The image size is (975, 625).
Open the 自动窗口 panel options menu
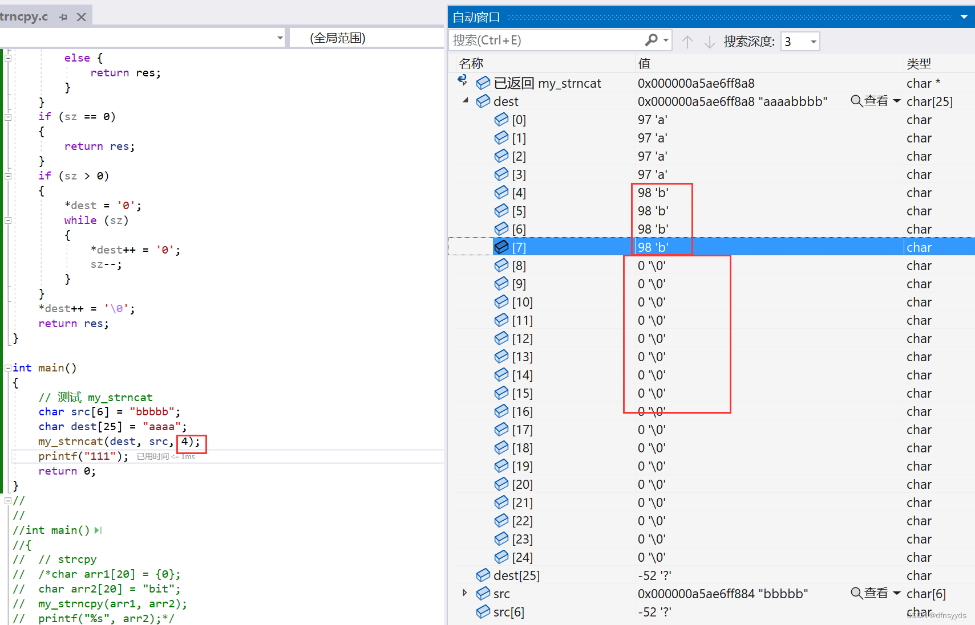pos(964,17)
